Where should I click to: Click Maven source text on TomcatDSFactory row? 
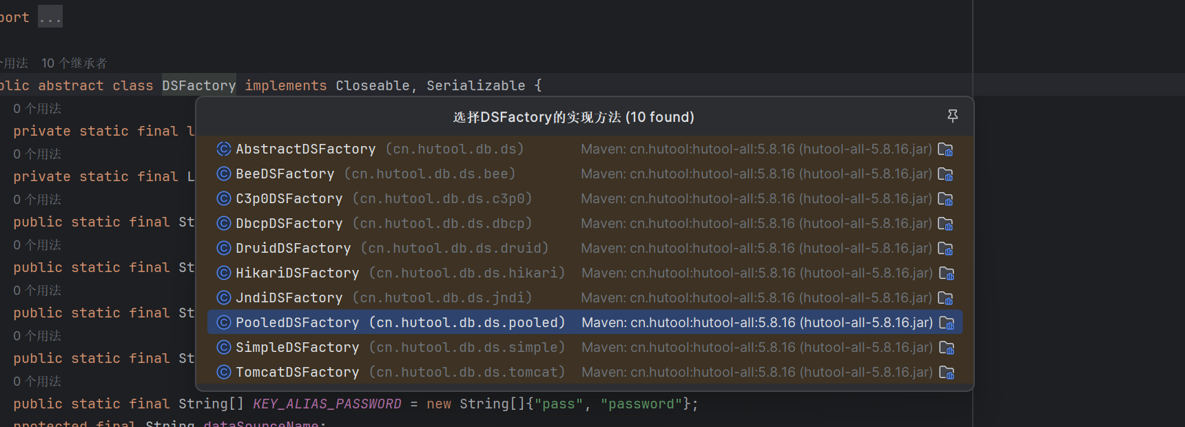pyautogui.click(x=757, y=372)
